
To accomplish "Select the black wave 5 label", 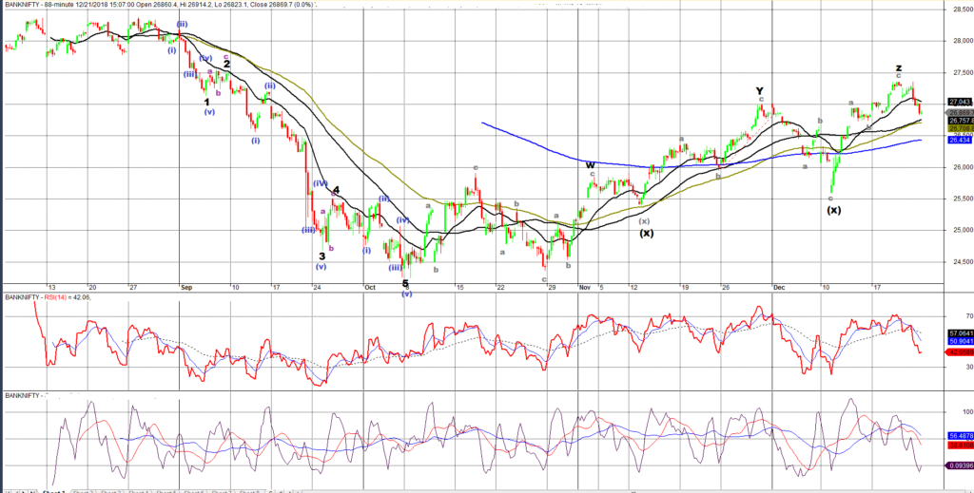I will (405, 283).
